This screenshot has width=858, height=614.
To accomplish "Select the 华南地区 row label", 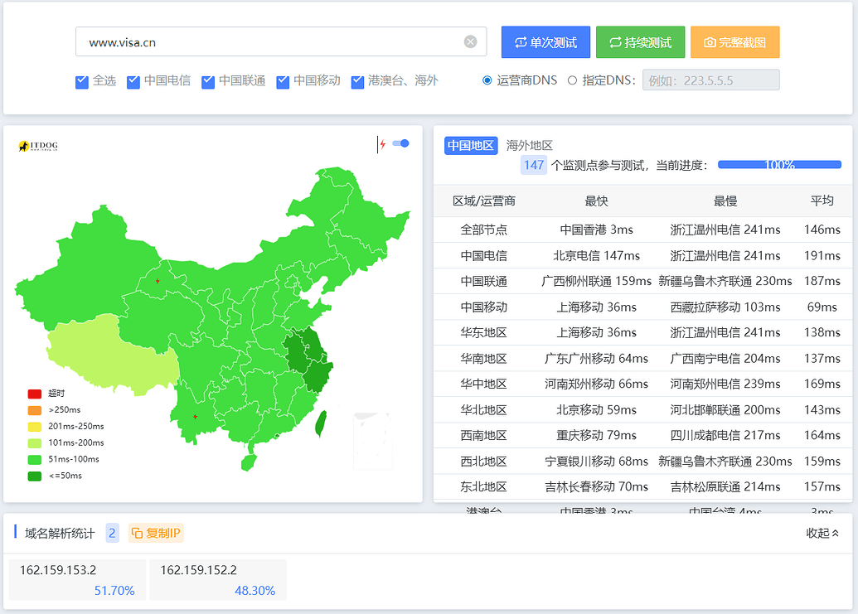I will point(484,359).
